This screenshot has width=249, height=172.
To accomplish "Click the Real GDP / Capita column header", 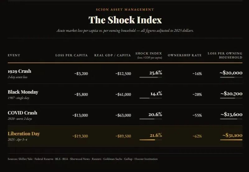I will pyautogui.click(x=112, y=55).
